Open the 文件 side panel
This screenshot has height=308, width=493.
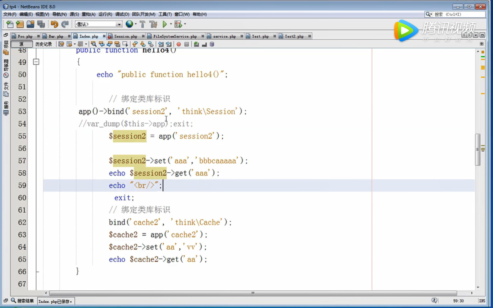[6, 89]
